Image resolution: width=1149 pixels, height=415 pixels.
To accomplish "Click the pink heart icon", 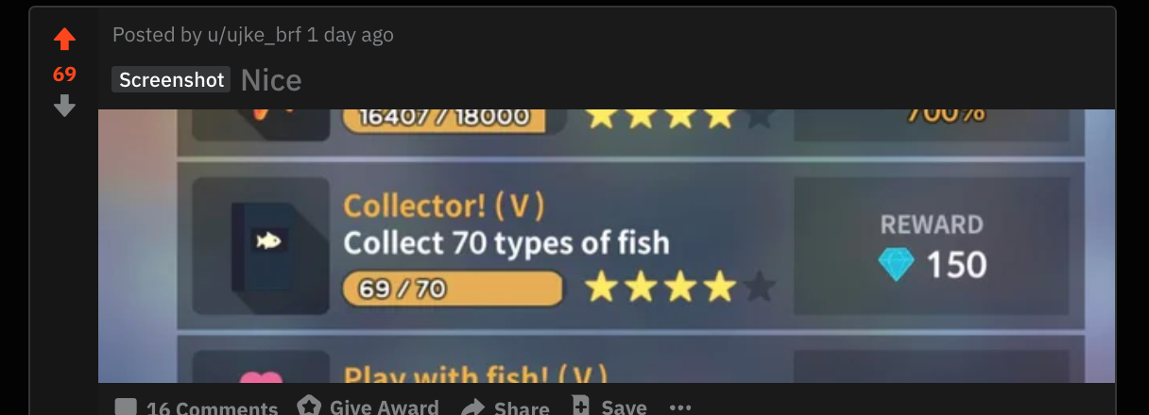I will tap(262, 378).
